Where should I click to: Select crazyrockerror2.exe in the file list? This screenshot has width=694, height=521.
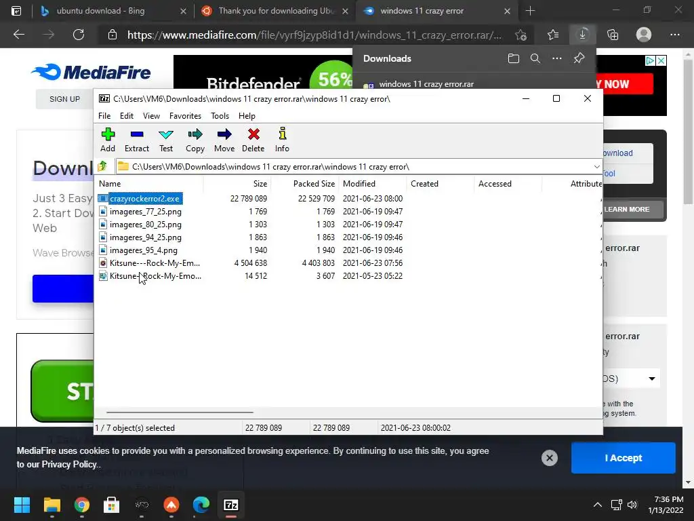coord(145,199)
